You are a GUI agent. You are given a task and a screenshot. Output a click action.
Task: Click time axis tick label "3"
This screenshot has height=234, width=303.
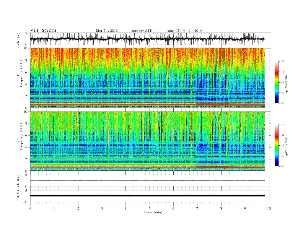[x=102, y=208]
